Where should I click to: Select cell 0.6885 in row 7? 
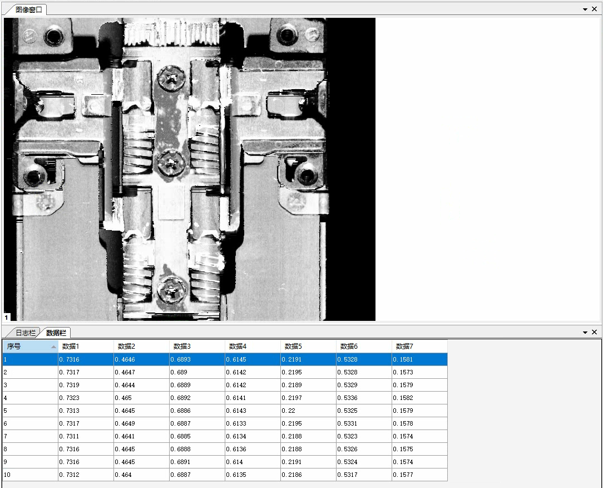point(197,436)
